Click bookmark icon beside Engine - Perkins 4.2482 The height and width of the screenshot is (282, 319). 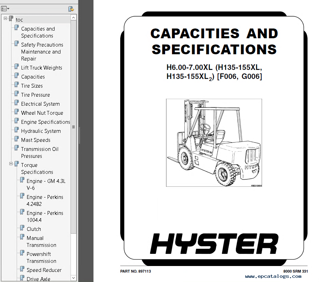coord(22,196)
